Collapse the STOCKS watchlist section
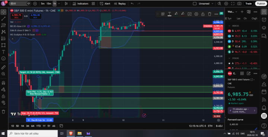Image resolution: width=268 pixels, height=137 pixels. (x=229, y=58)
